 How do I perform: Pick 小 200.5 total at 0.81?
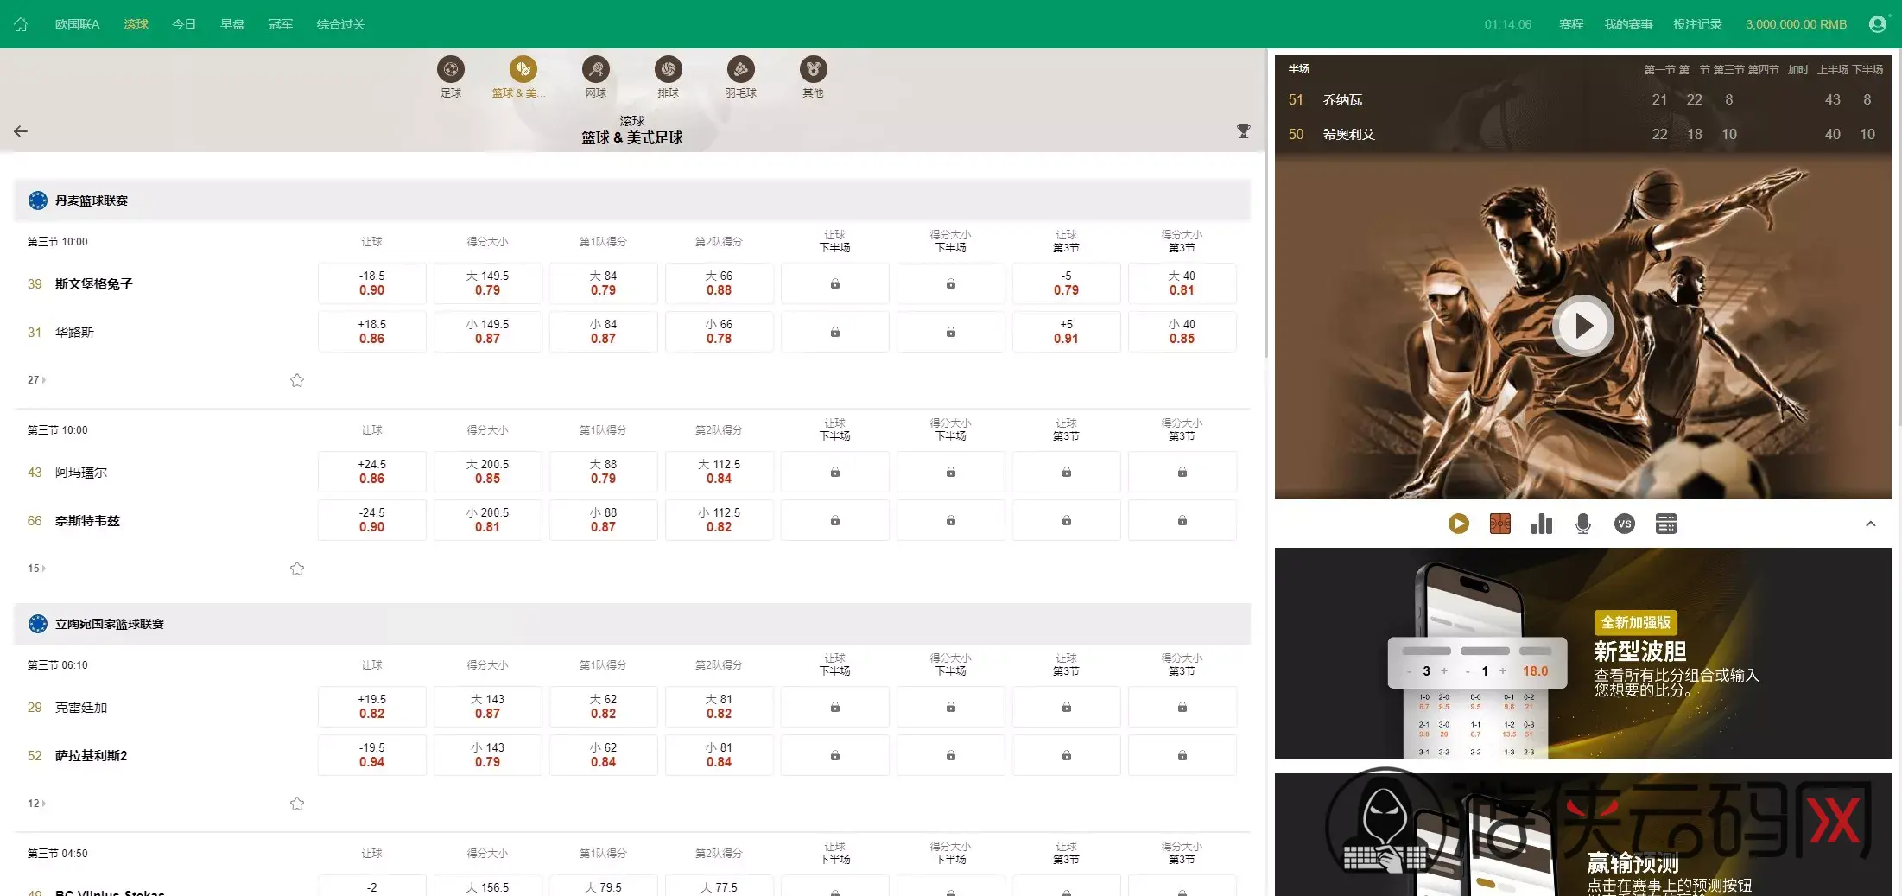(x=488, y=520)
